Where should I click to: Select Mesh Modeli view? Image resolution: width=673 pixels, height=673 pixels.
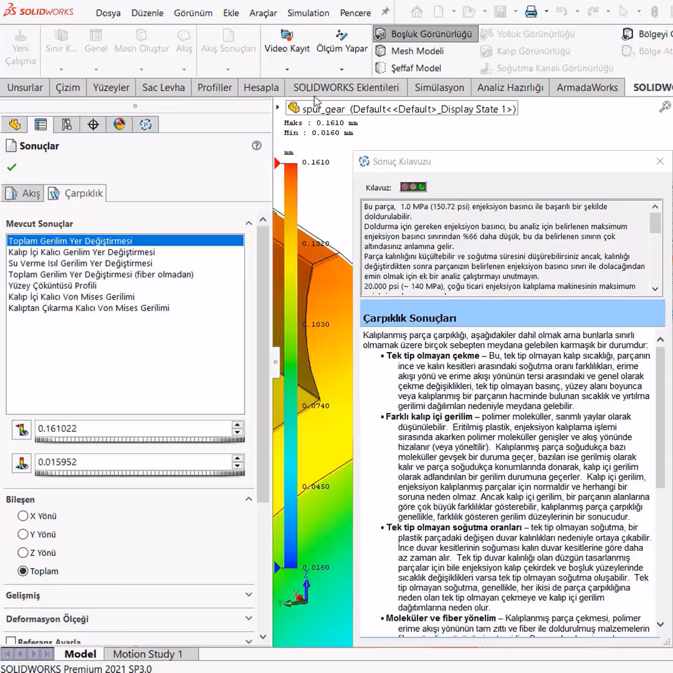coord(409,51)
